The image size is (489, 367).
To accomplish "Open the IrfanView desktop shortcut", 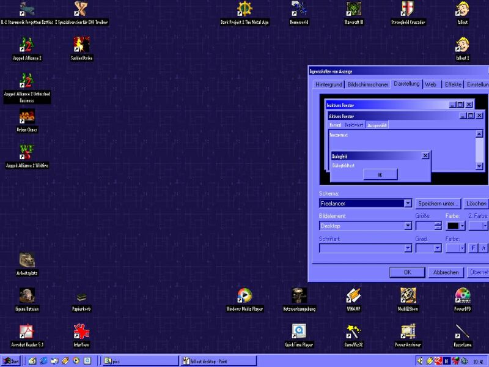I will 81,332.
